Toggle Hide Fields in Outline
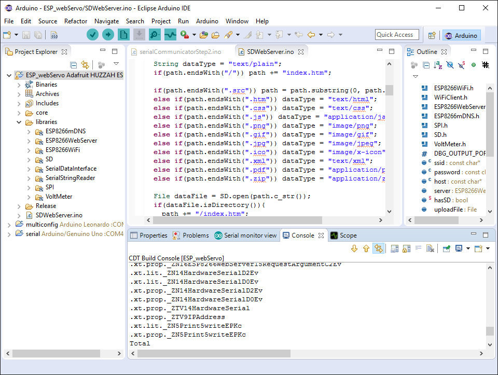 pyautogui.click(x=450, y=65)
